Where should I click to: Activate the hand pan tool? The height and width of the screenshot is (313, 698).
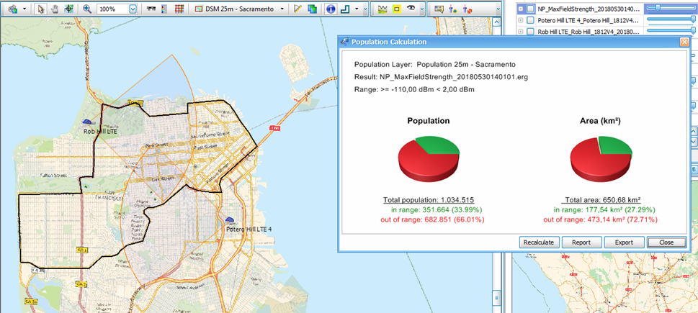point(54,9)
